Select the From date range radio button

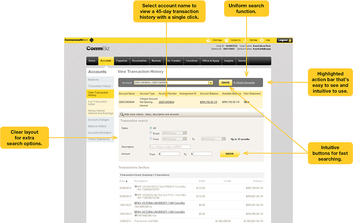click(151, 139)
